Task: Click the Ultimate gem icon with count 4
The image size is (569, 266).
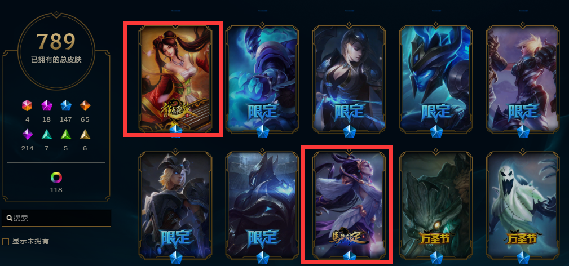Action: pyautogui.click(x=27, y=105)
